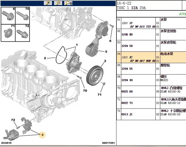Image resolution: width=186 pixels, height=147 pixels.
Task: Click header code T88C 1 12A 29A
Action: point(131,8)
